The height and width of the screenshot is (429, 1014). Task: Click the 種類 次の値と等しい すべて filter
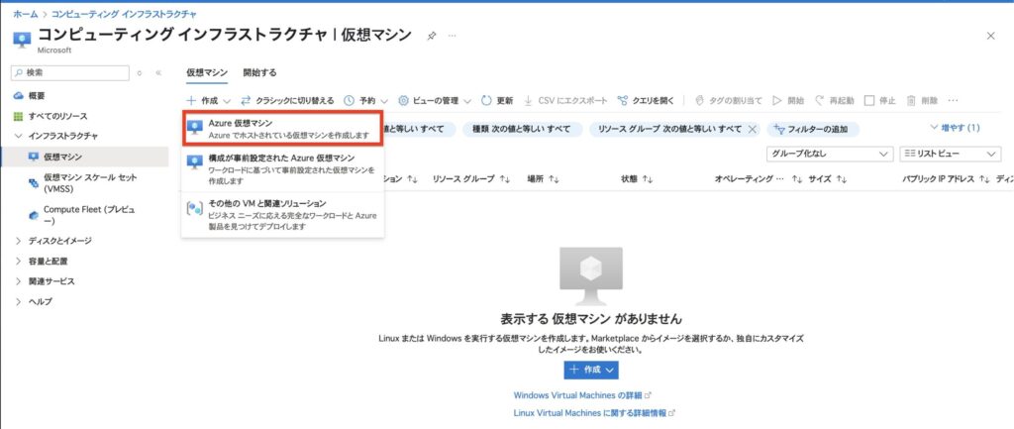point(522,129)
